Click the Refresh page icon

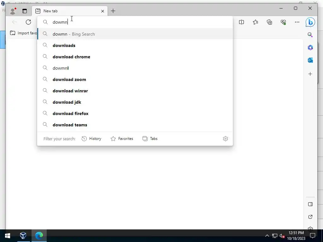pos(28,22)
